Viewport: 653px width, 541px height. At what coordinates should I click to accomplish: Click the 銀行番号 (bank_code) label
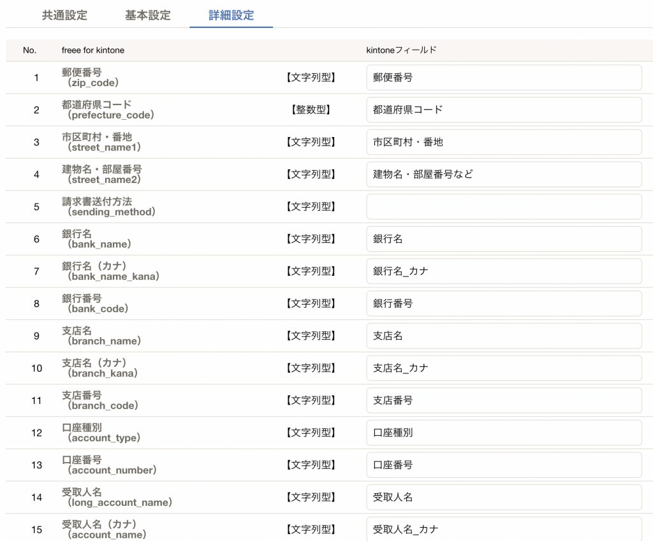95,303
